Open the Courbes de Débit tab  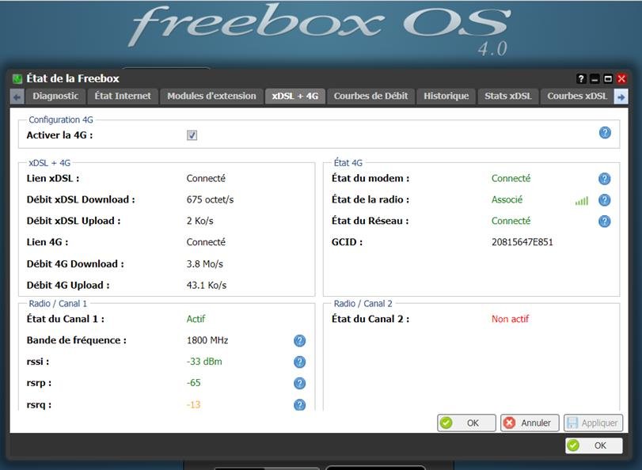(370, 97)
